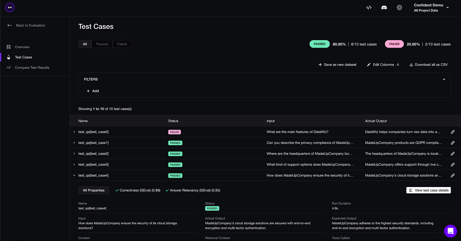Open the chat support bubble
This screenshot has height=241, width=461.
click(x=450, y=231)
